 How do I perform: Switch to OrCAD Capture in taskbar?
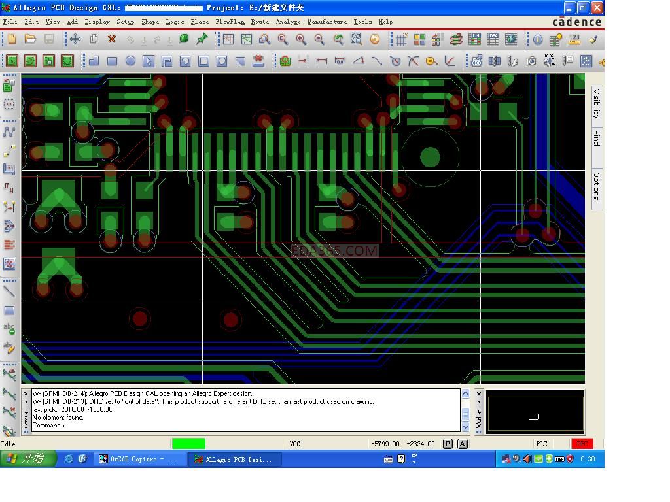coord(139,460)
